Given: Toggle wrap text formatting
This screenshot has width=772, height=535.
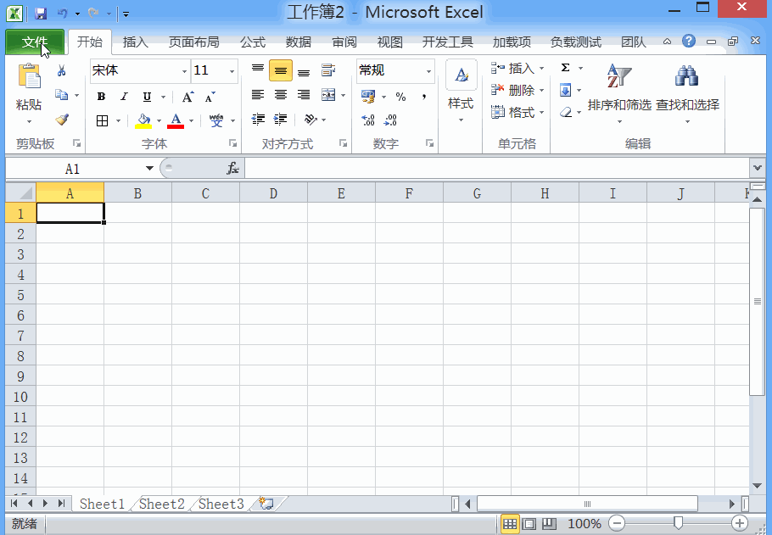Looking at the screenshot, I should (328, 70).
